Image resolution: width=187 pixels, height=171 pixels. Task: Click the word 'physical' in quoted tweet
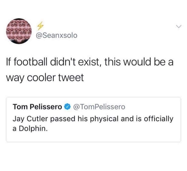point(104,119)
